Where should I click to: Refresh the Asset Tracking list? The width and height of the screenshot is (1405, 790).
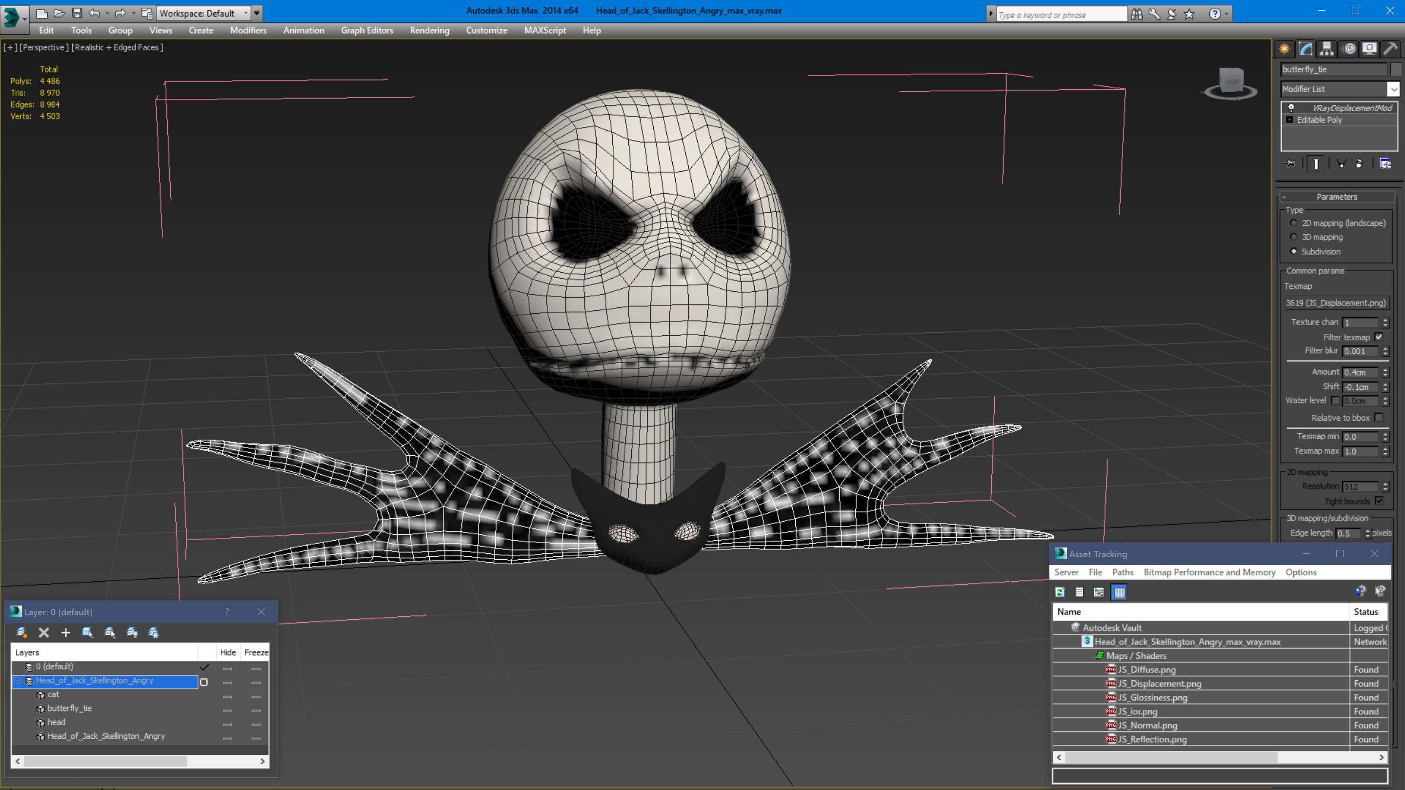[x=1060, y=592]
